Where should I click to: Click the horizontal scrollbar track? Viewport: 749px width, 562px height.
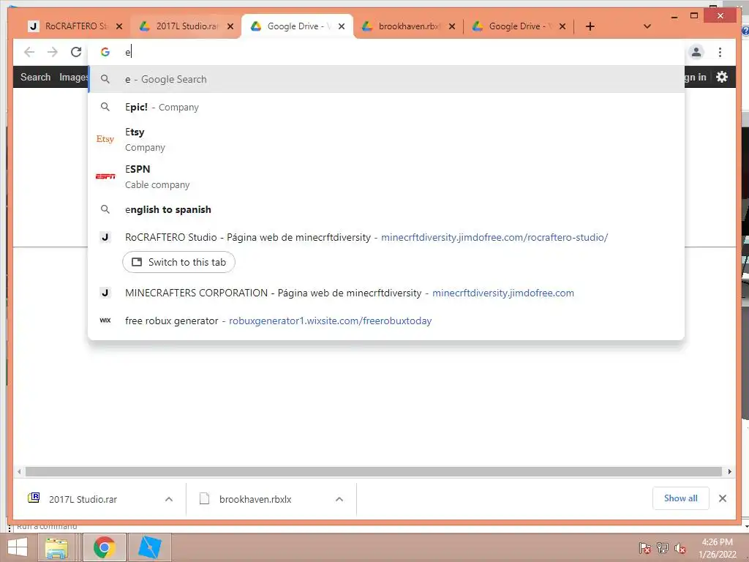pyautogui.click(x=374, y=472)
